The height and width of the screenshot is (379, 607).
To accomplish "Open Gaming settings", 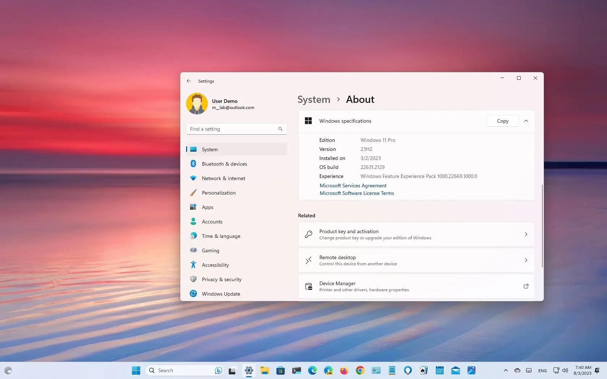I will 237,251.
